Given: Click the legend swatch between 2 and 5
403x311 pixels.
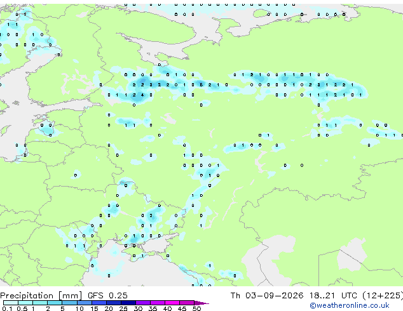Looking at the screenshot, I should click(55, 303).
